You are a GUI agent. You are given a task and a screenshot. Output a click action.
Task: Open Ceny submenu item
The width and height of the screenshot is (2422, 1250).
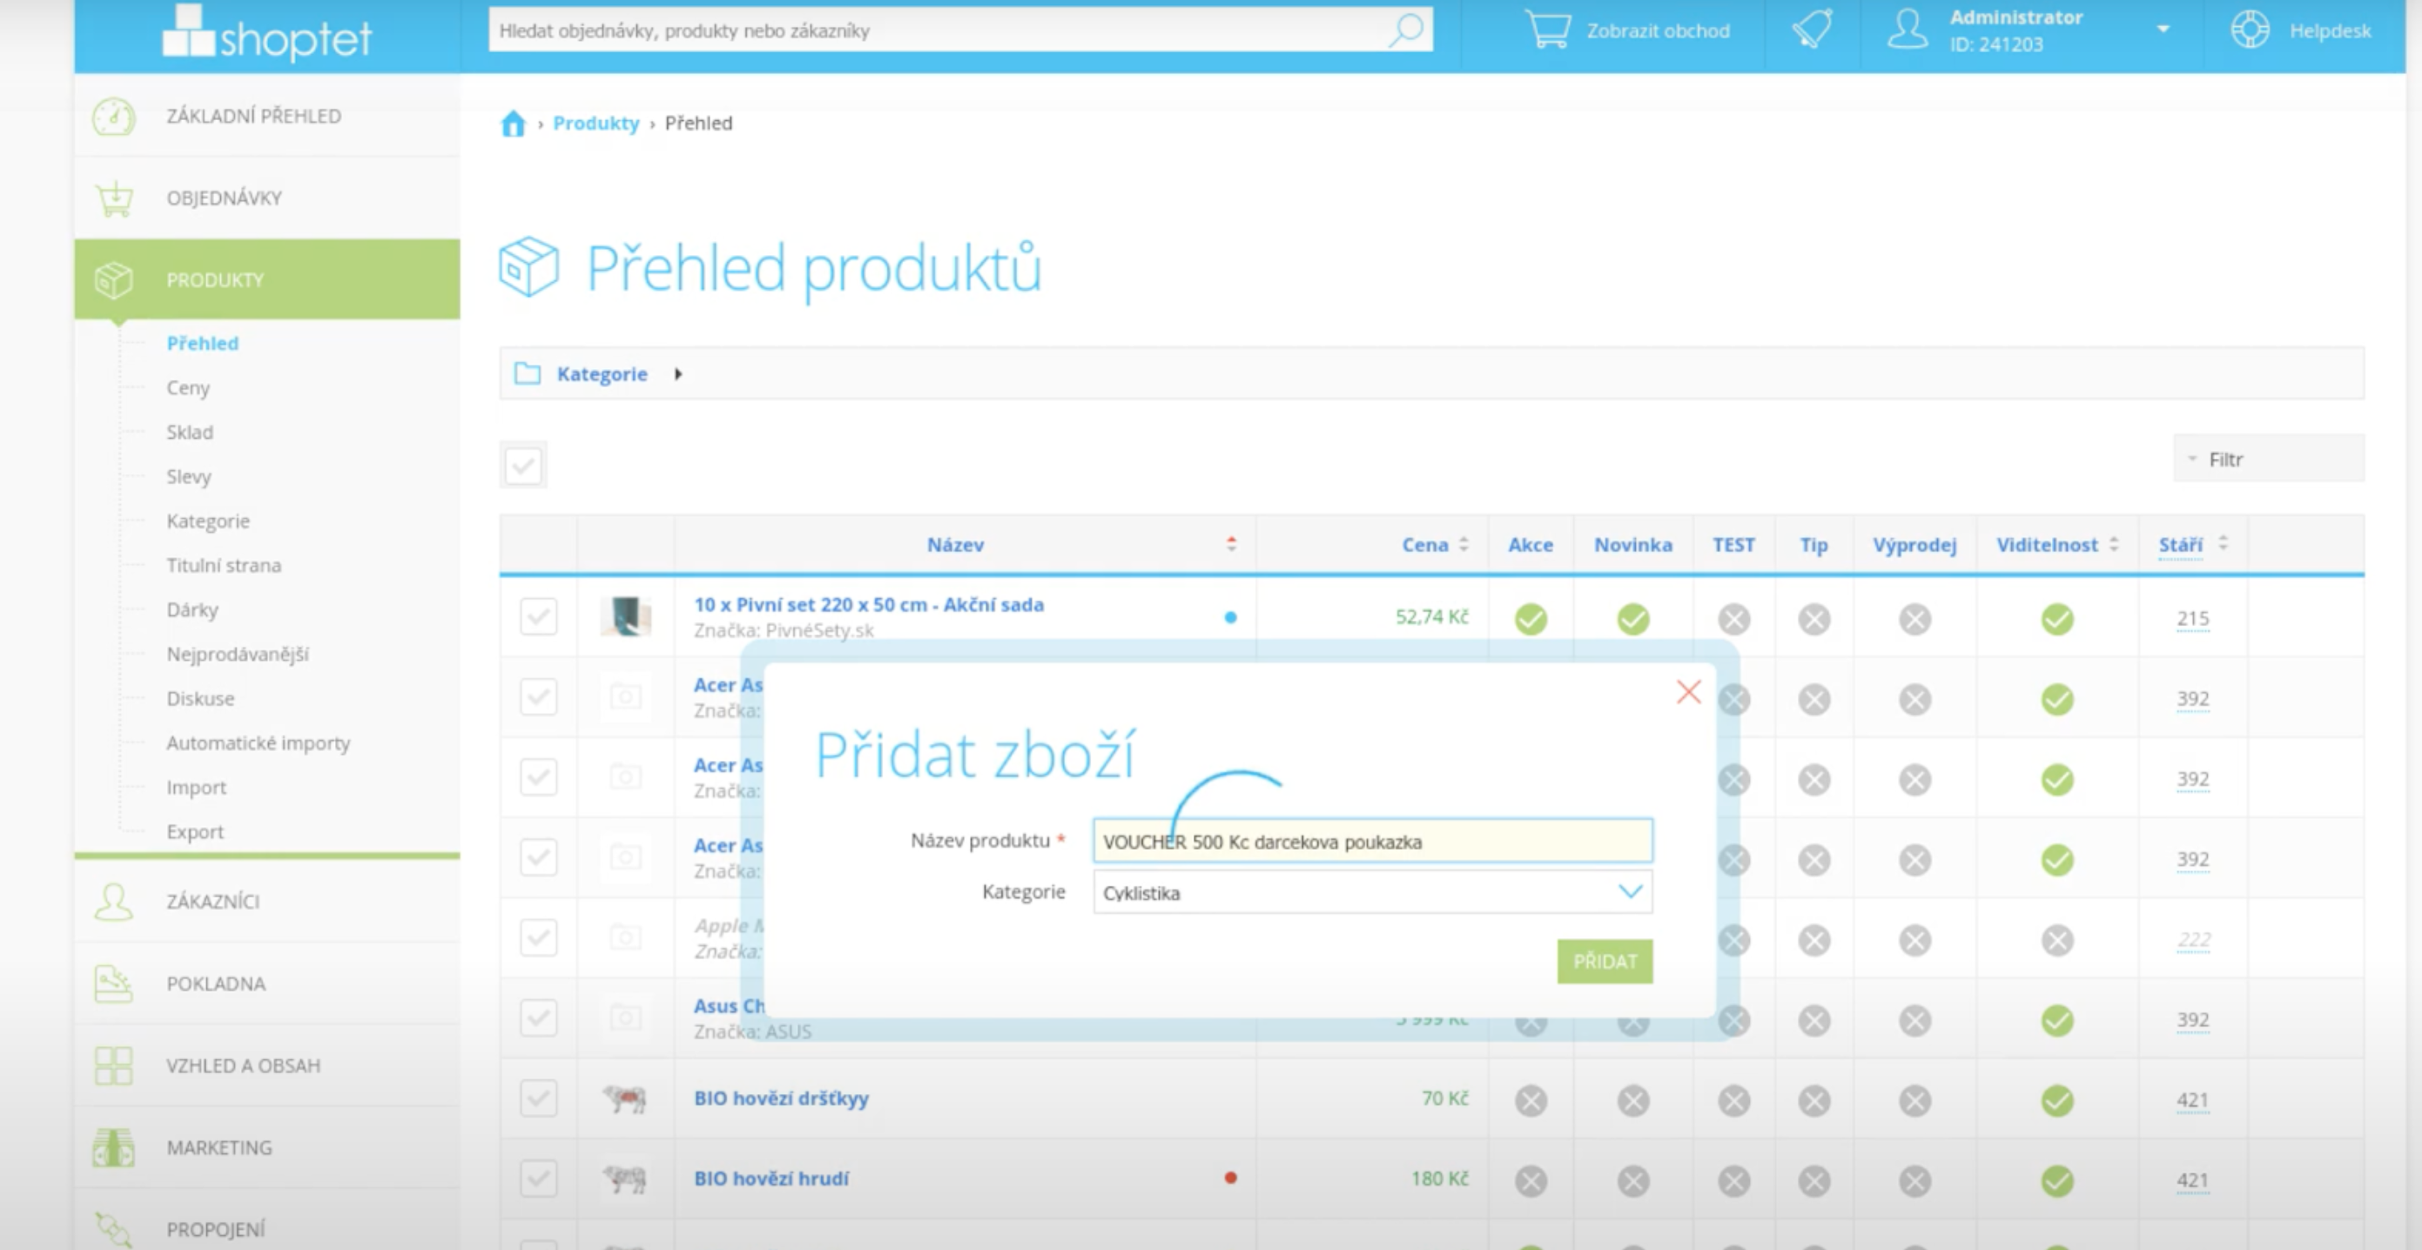click(188, 387)
